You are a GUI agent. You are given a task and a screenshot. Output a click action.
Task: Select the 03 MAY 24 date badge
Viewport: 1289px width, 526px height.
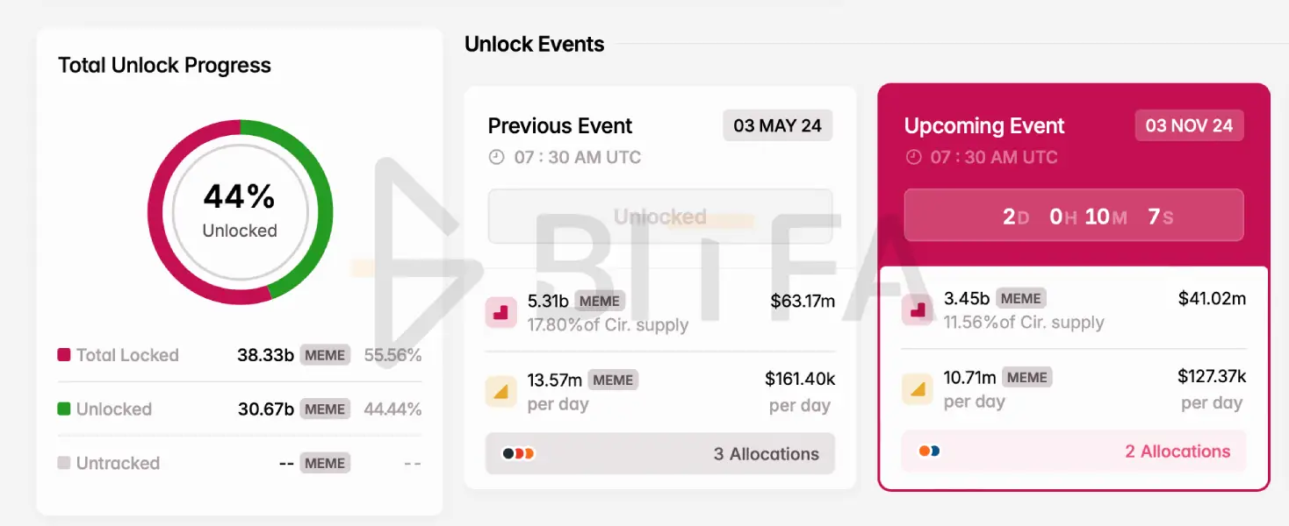coord(777,125)
